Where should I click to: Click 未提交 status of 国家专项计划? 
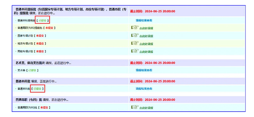pos(40,36)
